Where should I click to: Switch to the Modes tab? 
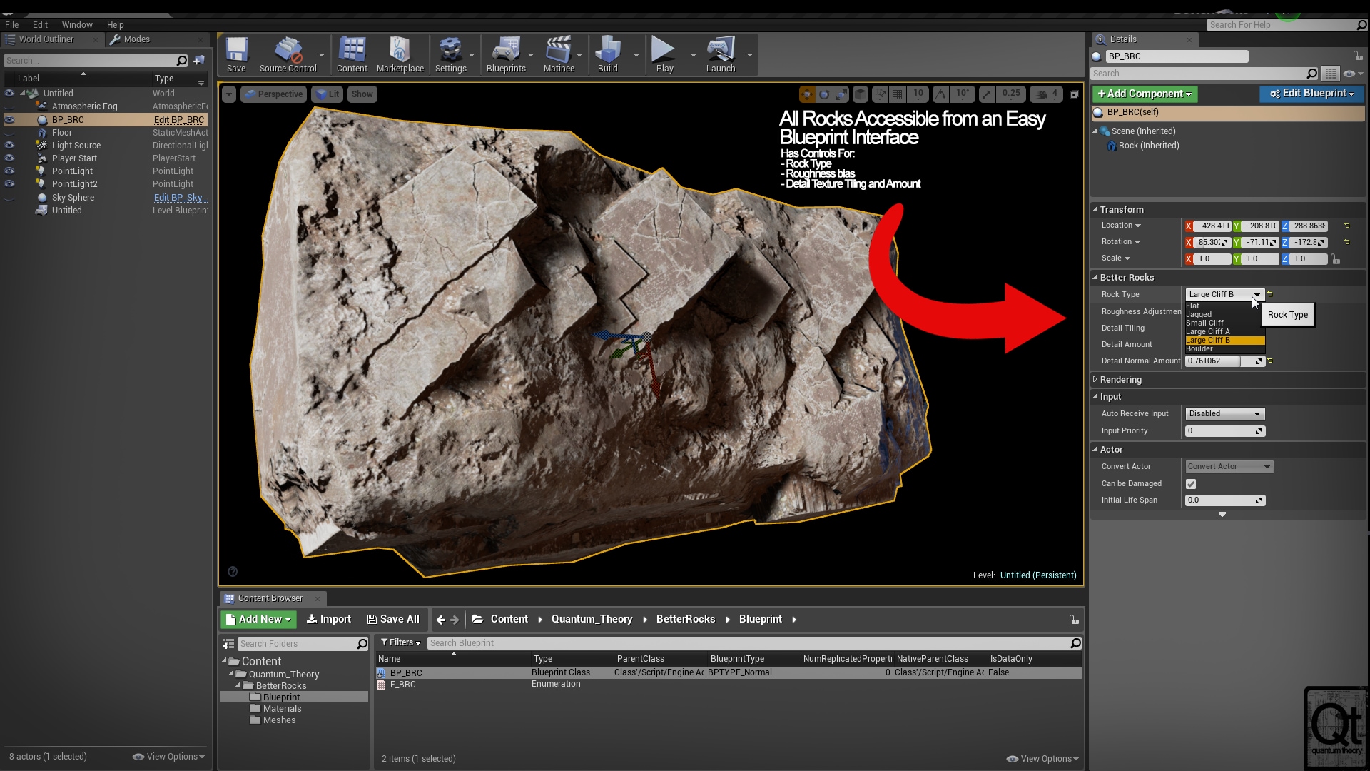tap(136, 39)
